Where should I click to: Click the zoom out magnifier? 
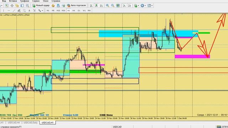[x=113, y=6]
